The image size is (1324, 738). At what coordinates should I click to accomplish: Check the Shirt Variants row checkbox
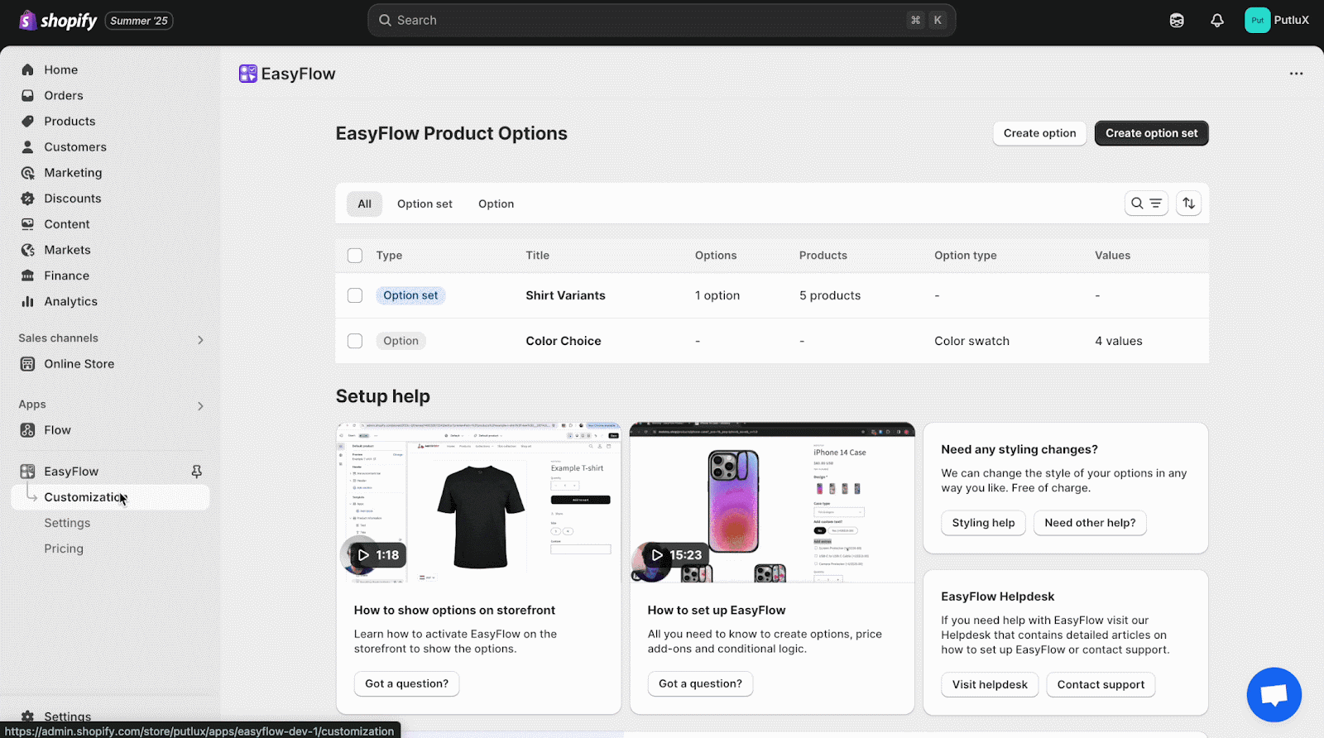pyautogui.click(x=355, y=295)
